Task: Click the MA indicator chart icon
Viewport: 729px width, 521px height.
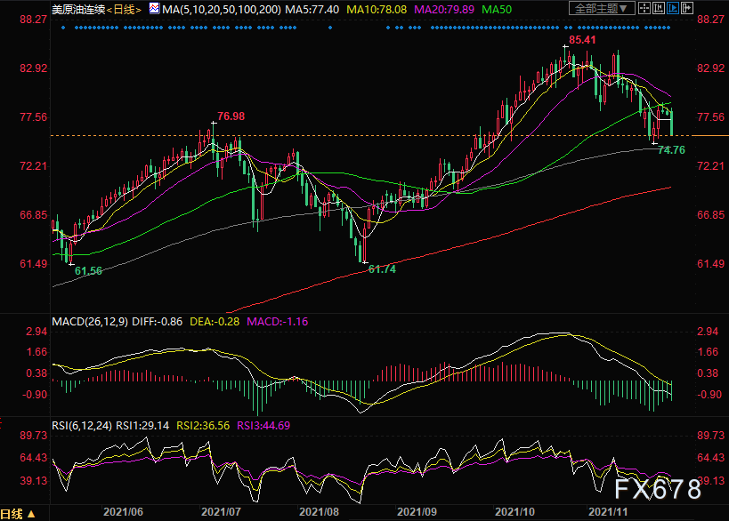Action: pos(154,8)
